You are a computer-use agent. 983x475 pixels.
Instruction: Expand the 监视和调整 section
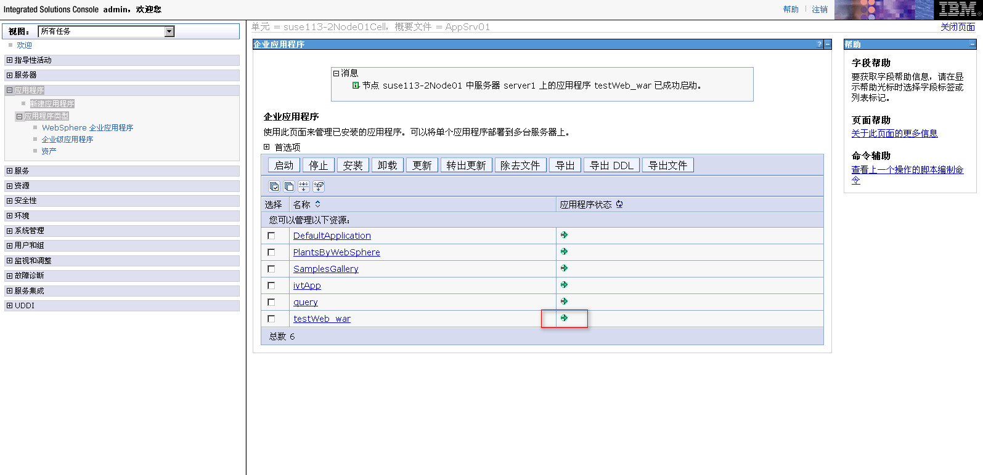coord(9,261)
